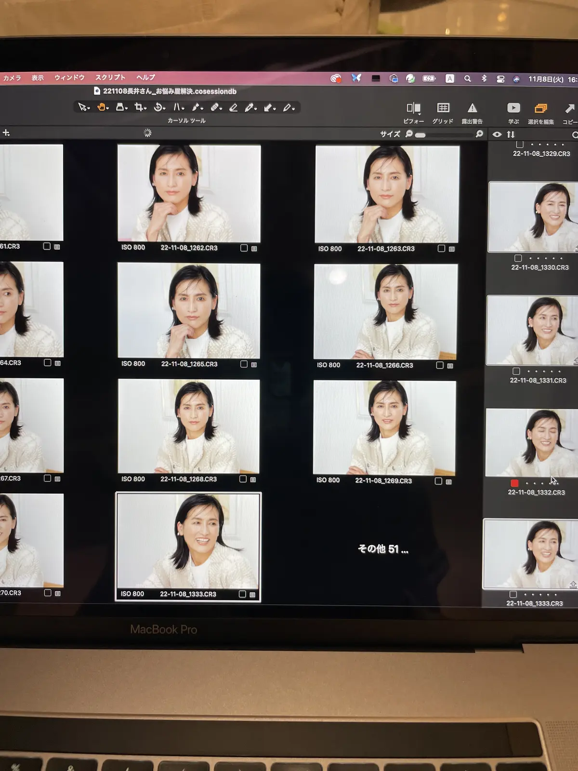Tick color tag box for 22-11-08_1262.CR3
578x771 pixels.
[x=244, y=248]
